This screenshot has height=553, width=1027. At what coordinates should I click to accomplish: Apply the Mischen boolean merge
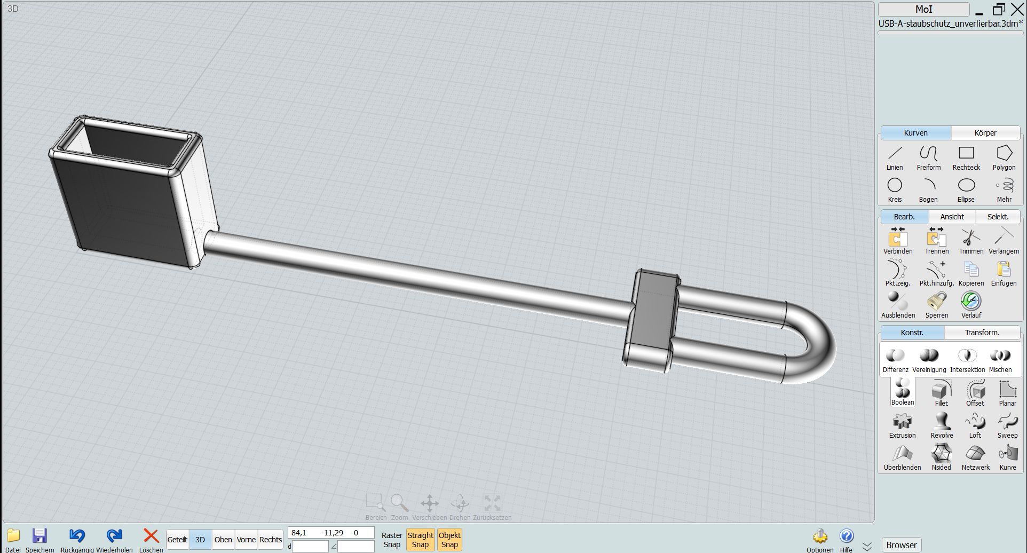tap(1000, 360)
